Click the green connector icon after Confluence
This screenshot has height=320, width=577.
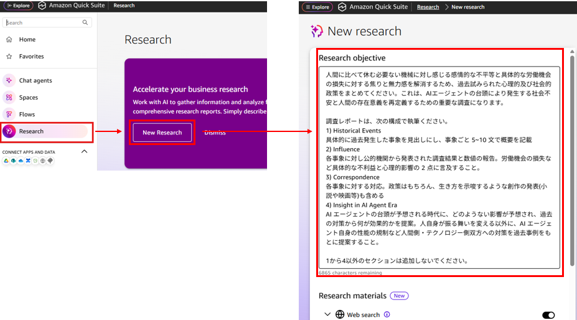[35, 161]
